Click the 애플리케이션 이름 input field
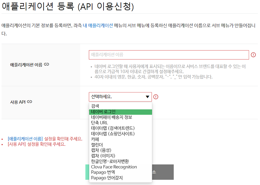260x185 pixels. (x=169, y=55)
